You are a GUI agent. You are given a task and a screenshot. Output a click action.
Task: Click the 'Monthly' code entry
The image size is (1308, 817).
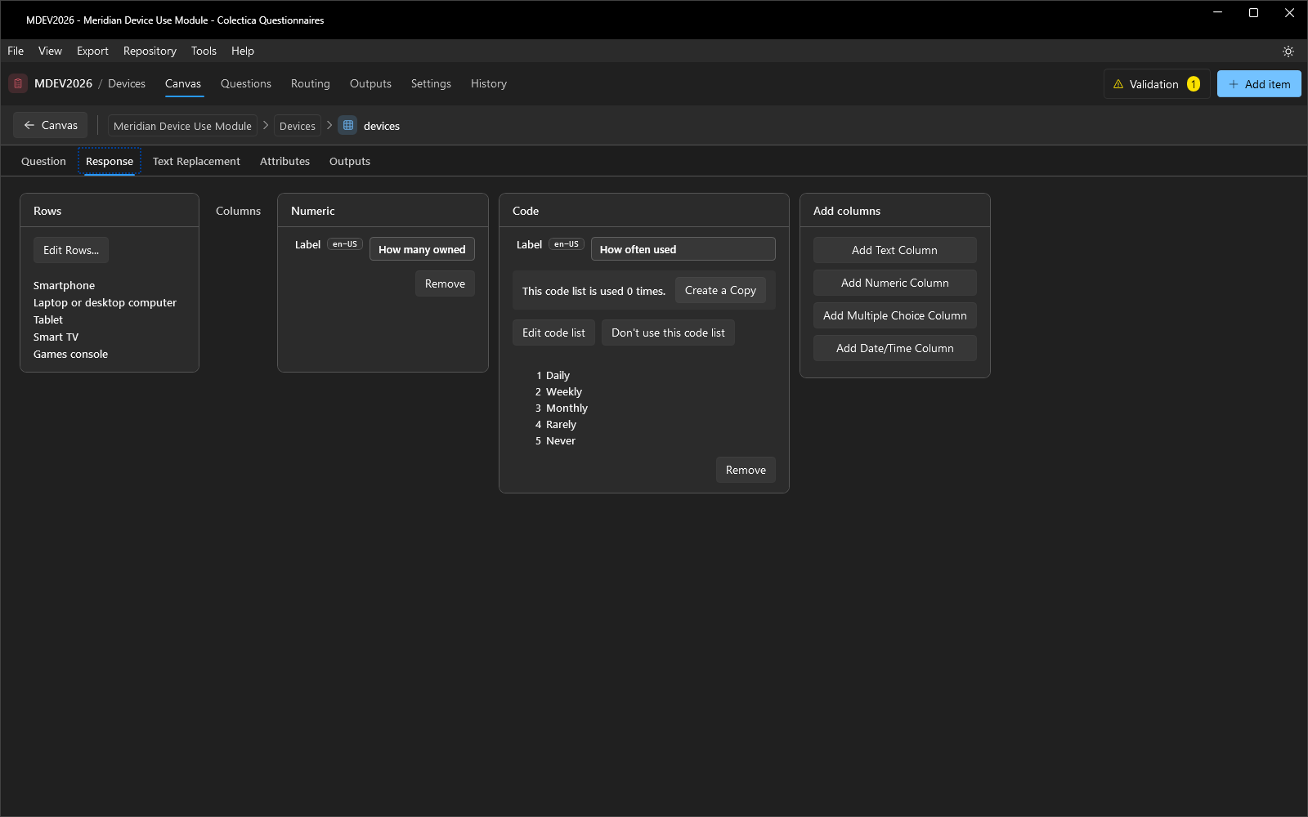coord(567,408)
